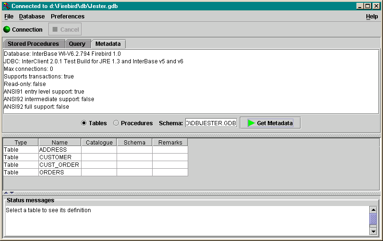The height and width of the screenshot is (241, 383).
Task: Click the Name column header
Action: tap(60, 142)
